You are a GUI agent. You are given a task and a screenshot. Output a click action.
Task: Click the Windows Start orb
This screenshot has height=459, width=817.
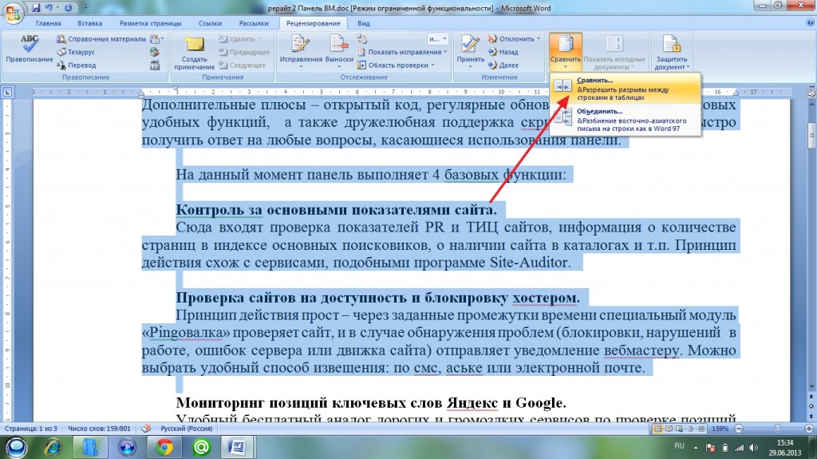pos(16,447)
